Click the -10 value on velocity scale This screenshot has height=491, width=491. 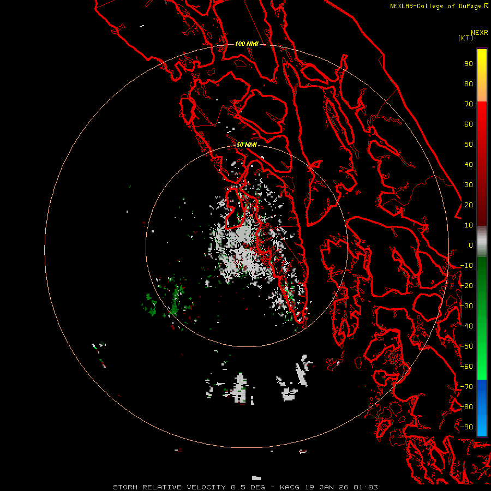(x=466, y=266)
